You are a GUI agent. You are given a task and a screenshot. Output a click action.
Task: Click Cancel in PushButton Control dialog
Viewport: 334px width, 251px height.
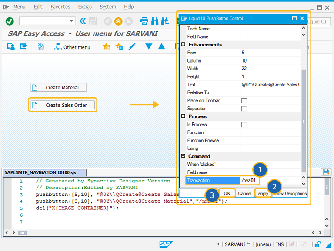click(245, 193)
